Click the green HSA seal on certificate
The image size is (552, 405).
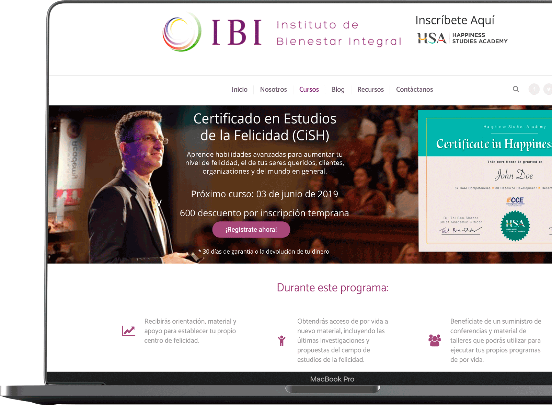pyautogui.click(x=515, y=226)
